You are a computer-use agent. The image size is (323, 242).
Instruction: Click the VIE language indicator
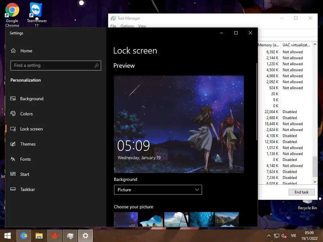pos(294,236)
